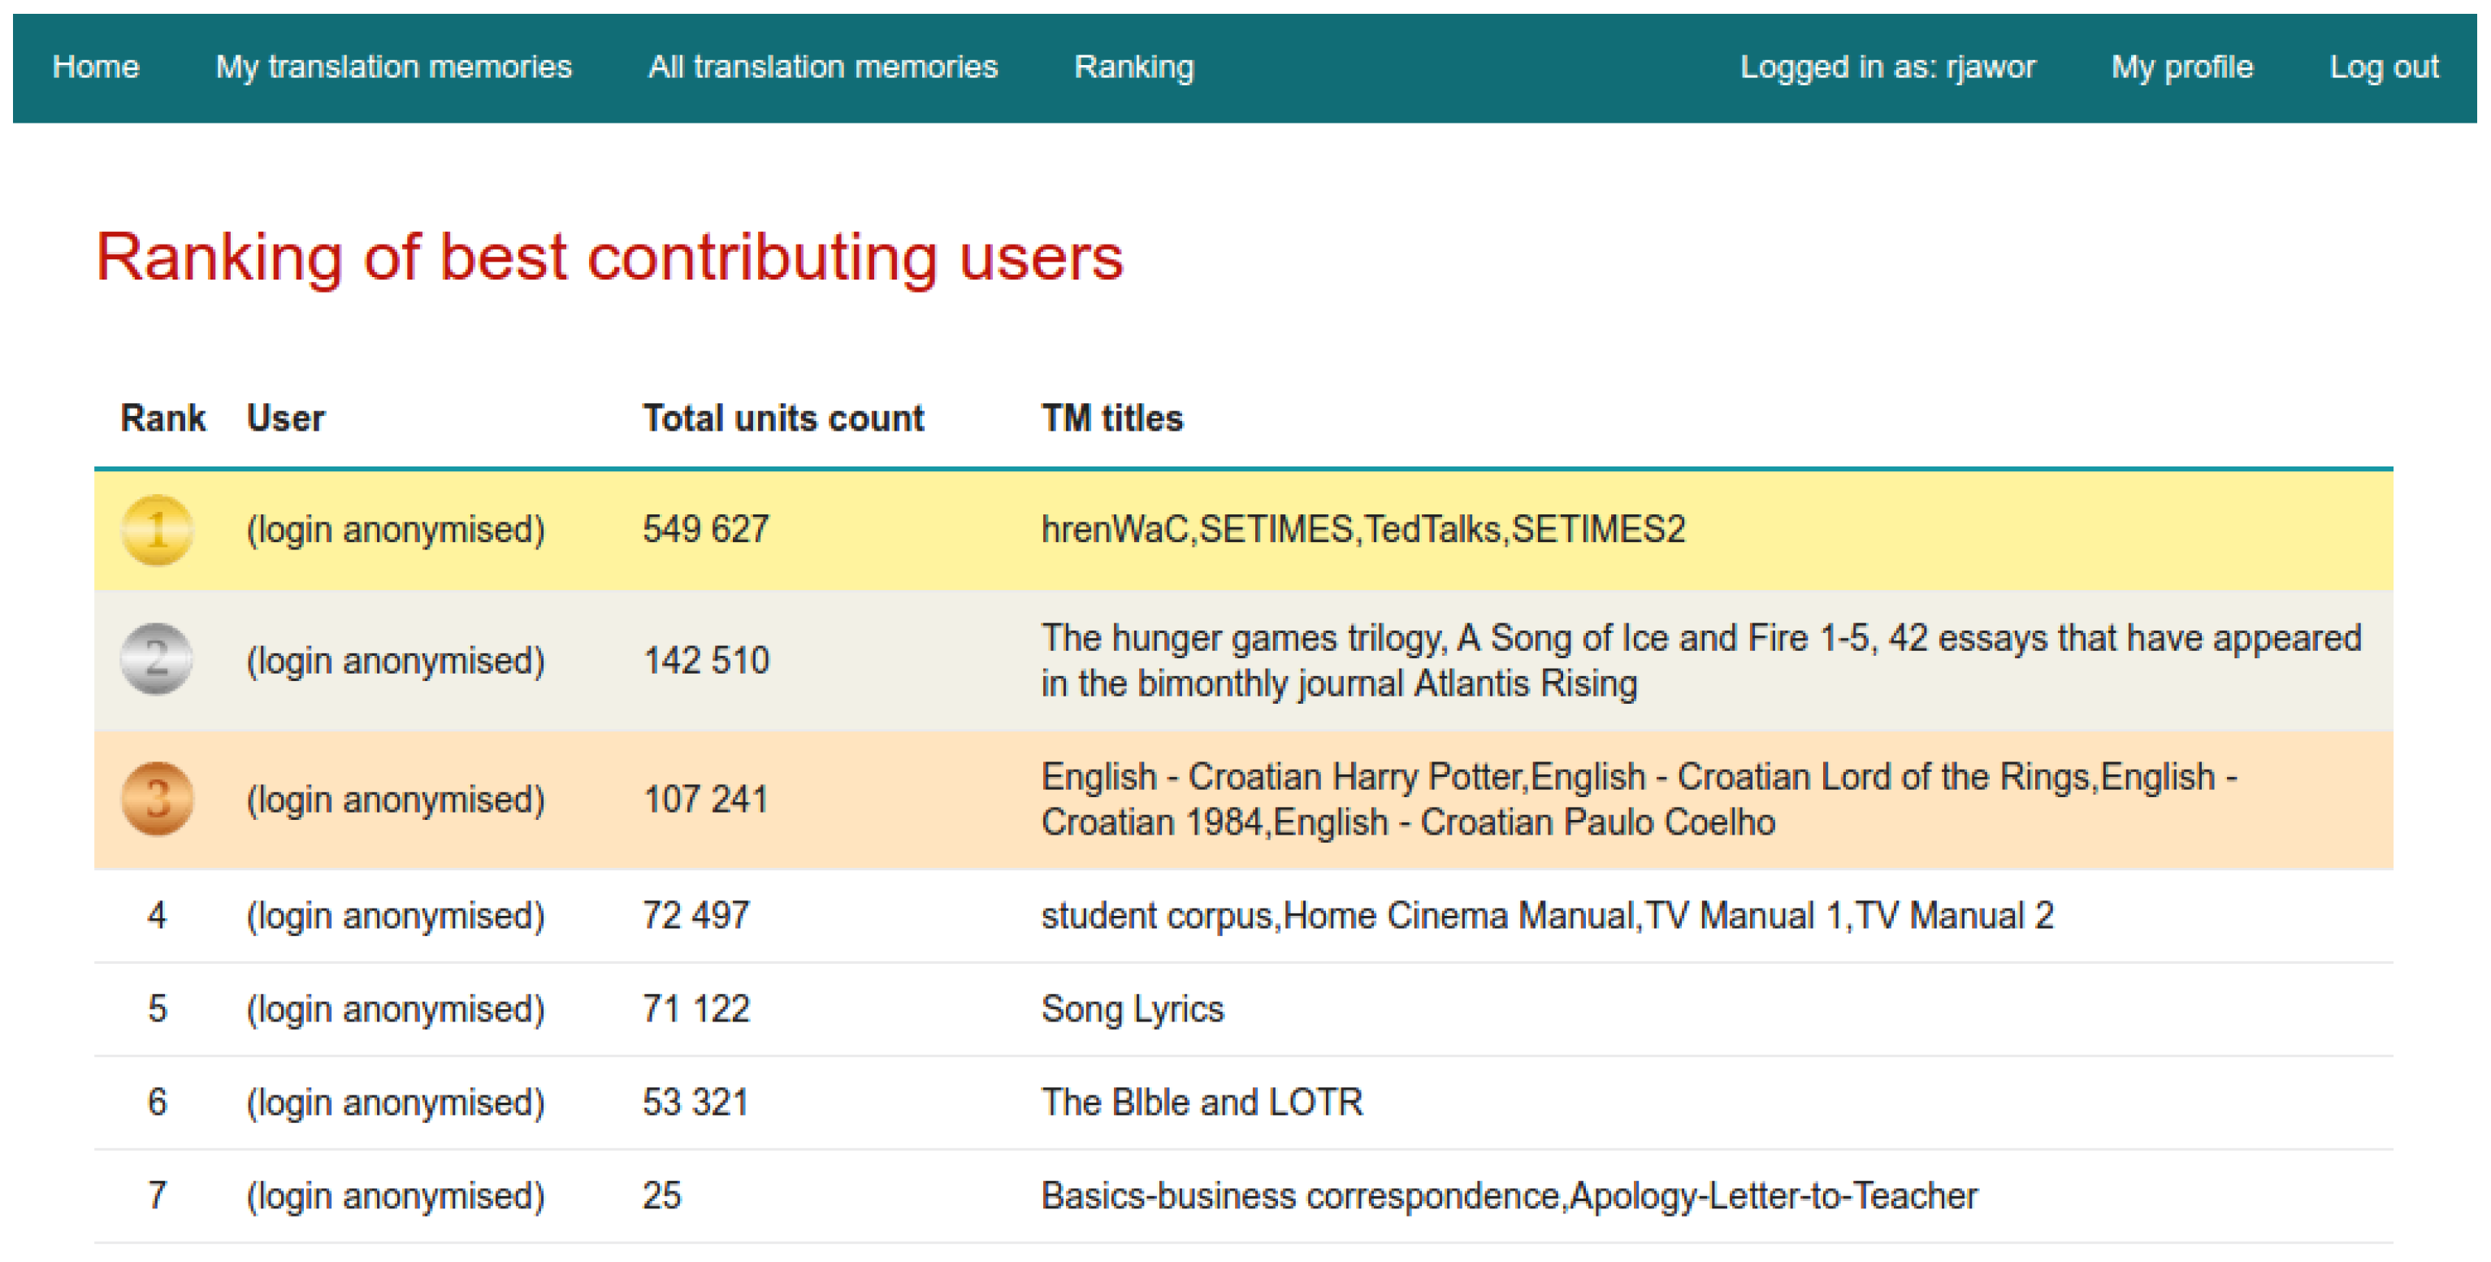Click the User column header
2491x1262 pixels.
[285, 418]
